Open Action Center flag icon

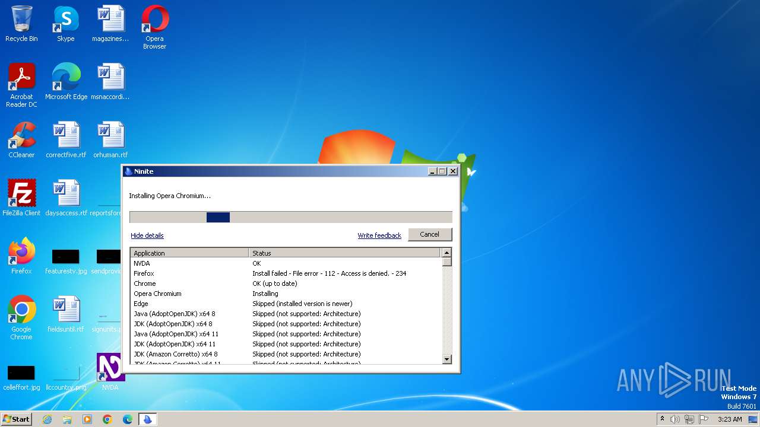coord(704,419)
